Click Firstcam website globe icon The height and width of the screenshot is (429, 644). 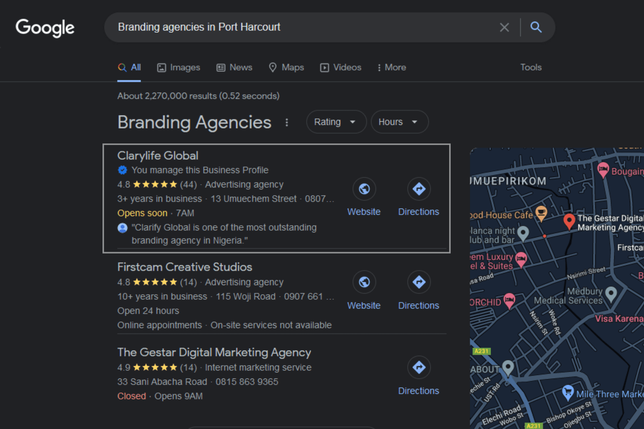(x=364, y=282)
